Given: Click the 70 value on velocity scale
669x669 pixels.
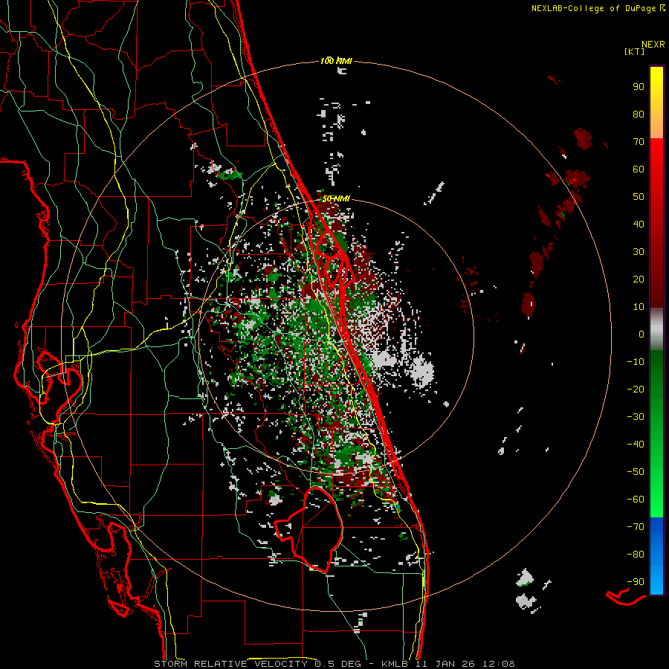Looking at the screenshot, I should click(x=639, y=142).
